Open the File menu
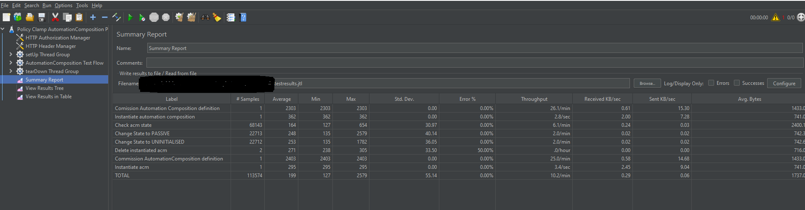 5,5
